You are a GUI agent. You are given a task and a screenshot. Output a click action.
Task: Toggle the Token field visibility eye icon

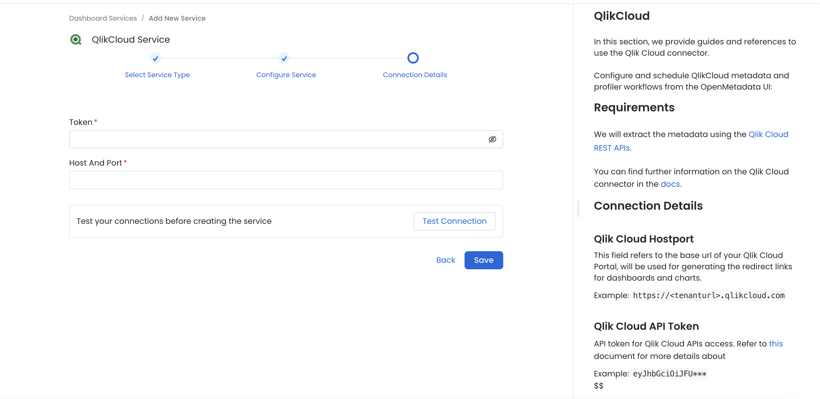492,139
